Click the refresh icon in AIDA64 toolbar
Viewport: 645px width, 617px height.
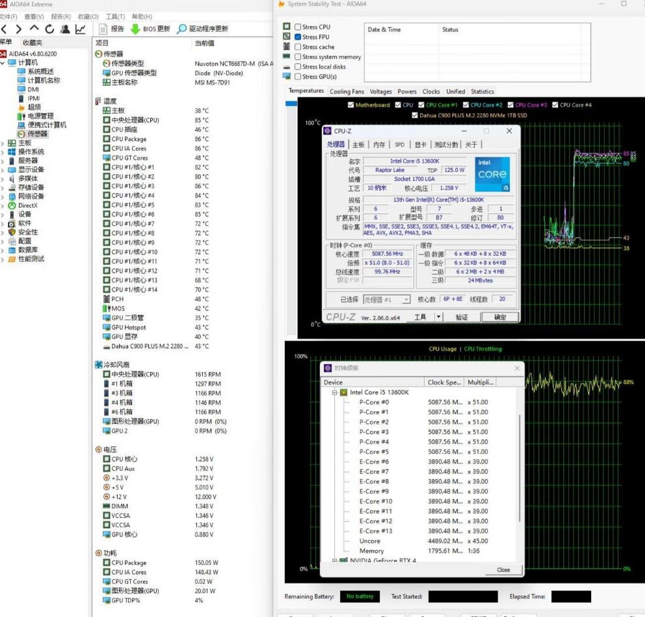[x=49, y=29]
